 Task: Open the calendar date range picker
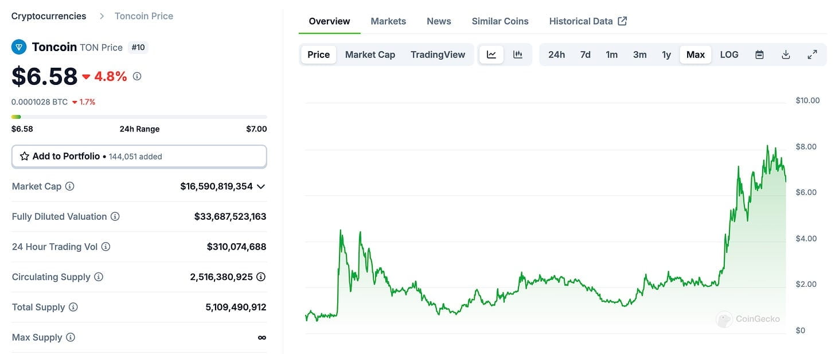(x=759, y=55)
